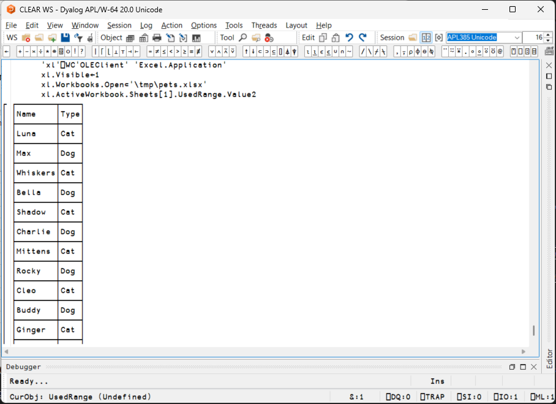
Task: Toggle the line numbers 12 button
Action: click(426, 37)
